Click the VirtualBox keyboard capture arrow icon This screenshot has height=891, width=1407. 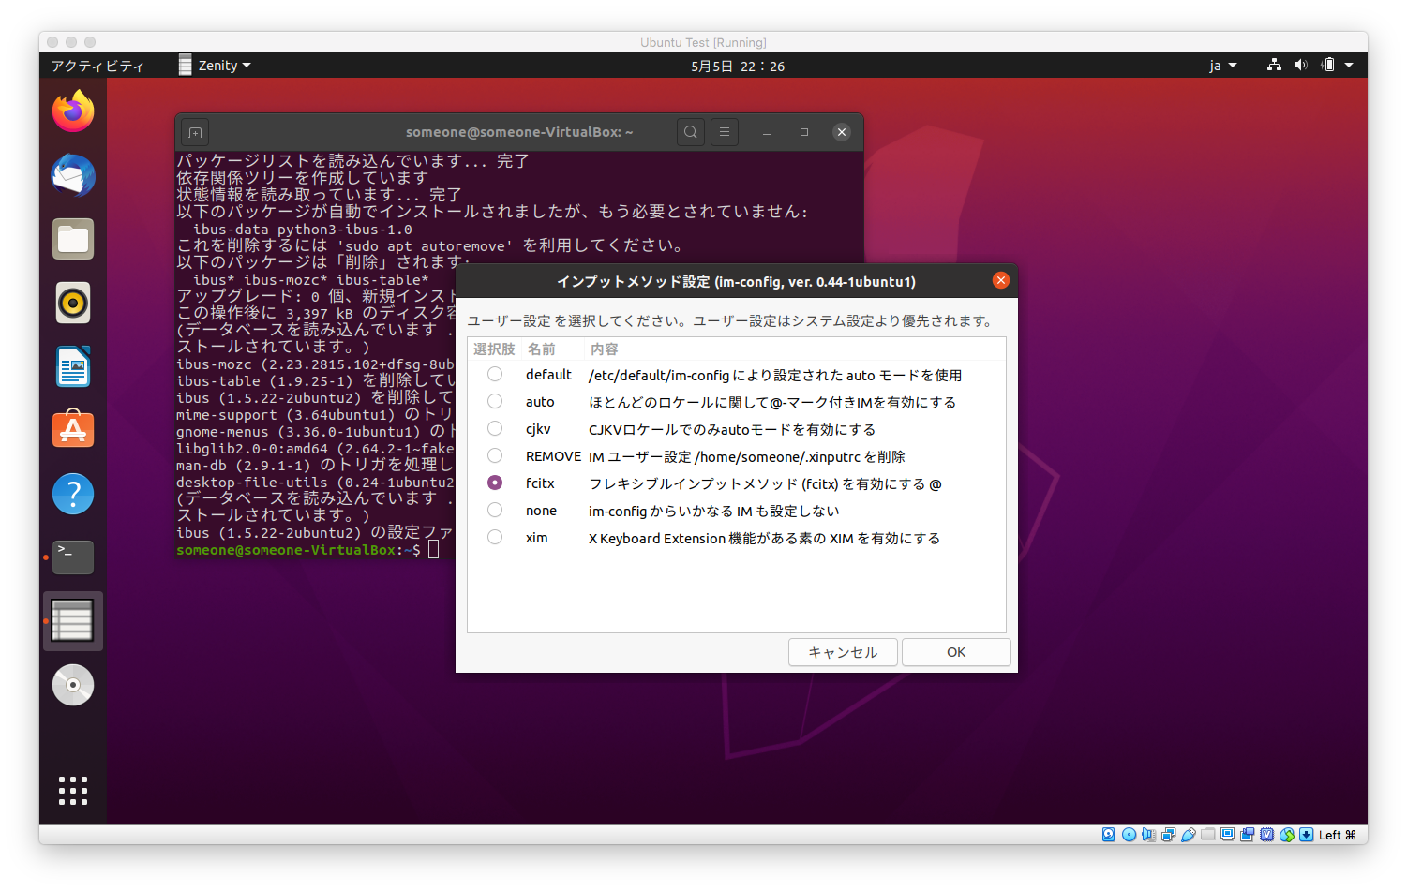coord(1306,835)
